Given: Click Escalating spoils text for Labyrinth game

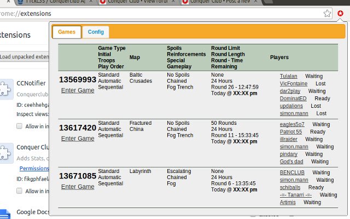Looking at the screenshot, I should [179, 171].
